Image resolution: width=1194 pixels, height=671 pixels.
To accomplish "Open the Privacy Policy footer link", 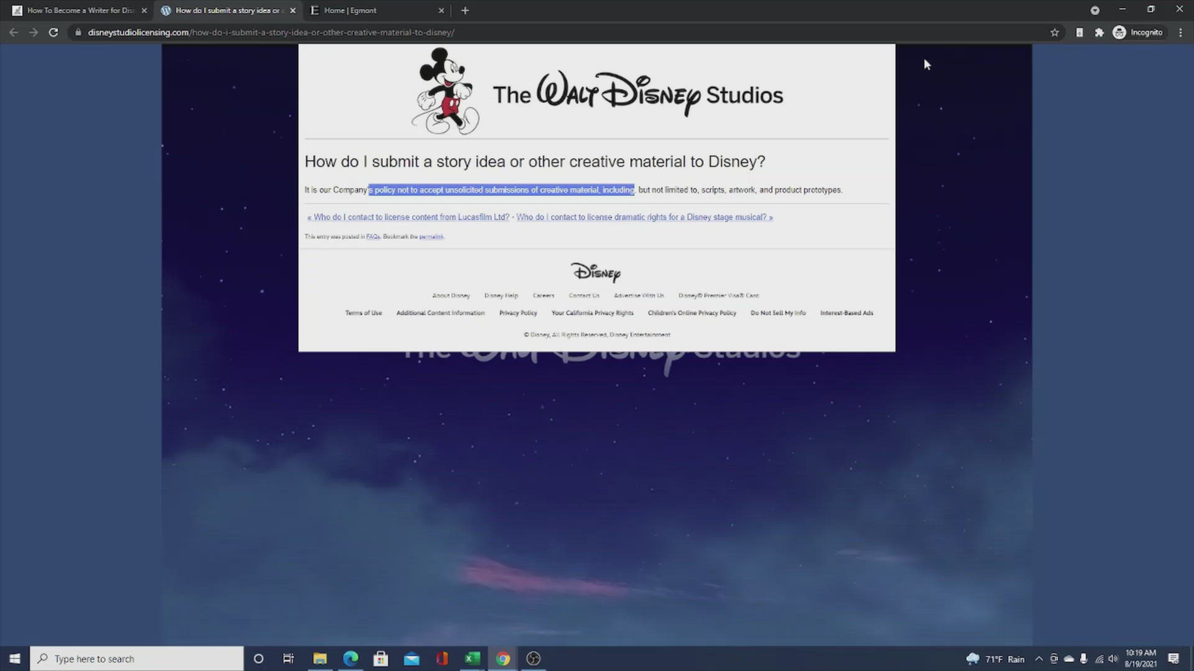I will tap(518, 313).
